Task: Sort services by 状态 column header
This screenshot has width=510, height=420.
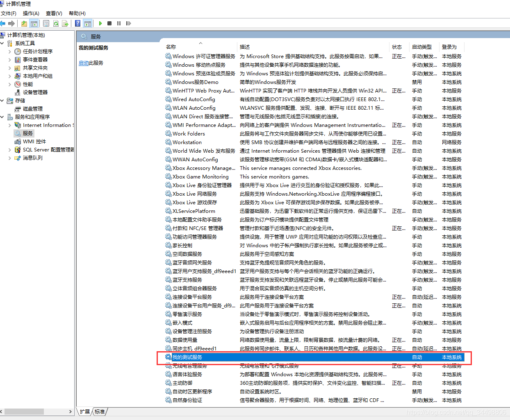Action: (397, 47)
